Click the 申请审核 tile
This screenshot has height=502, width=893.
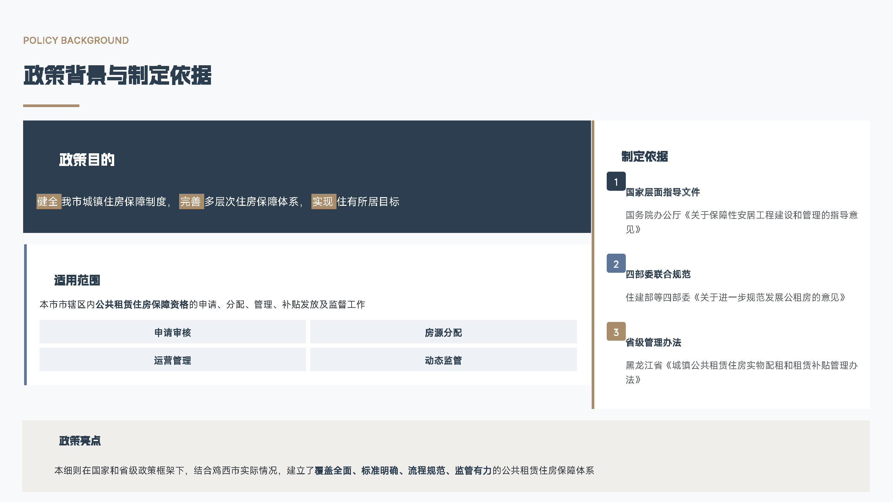[172, 332]
